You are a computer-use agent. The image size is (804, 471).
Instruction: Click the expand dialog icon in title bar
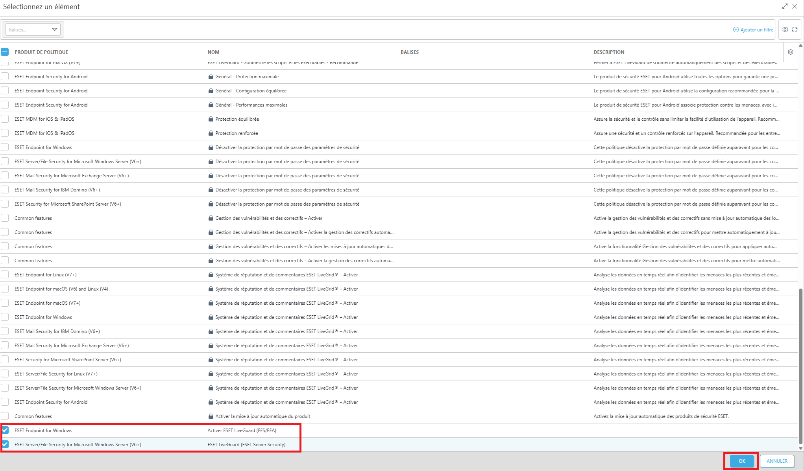[x=785, y=6]
